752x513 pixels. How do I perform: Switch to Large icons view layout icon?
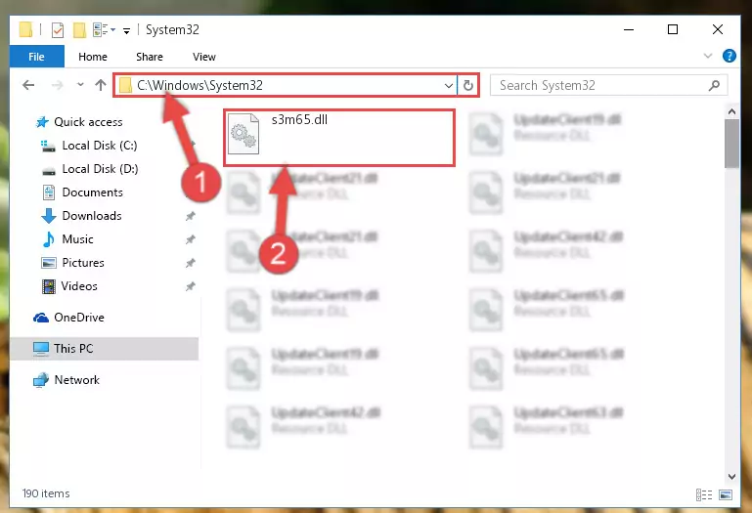pos(727,494)
